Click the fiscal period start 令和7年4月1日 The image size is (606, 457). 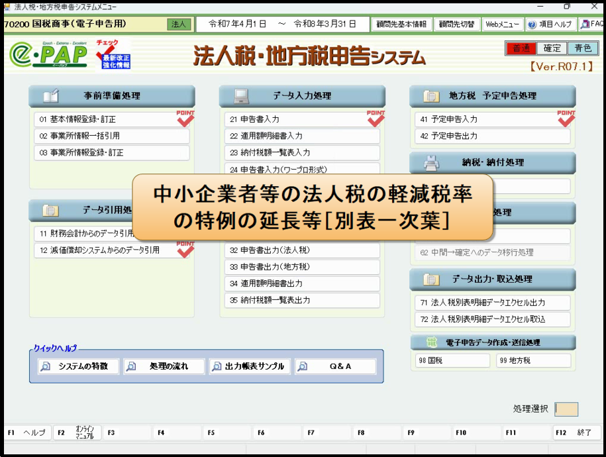click(237, 24)
